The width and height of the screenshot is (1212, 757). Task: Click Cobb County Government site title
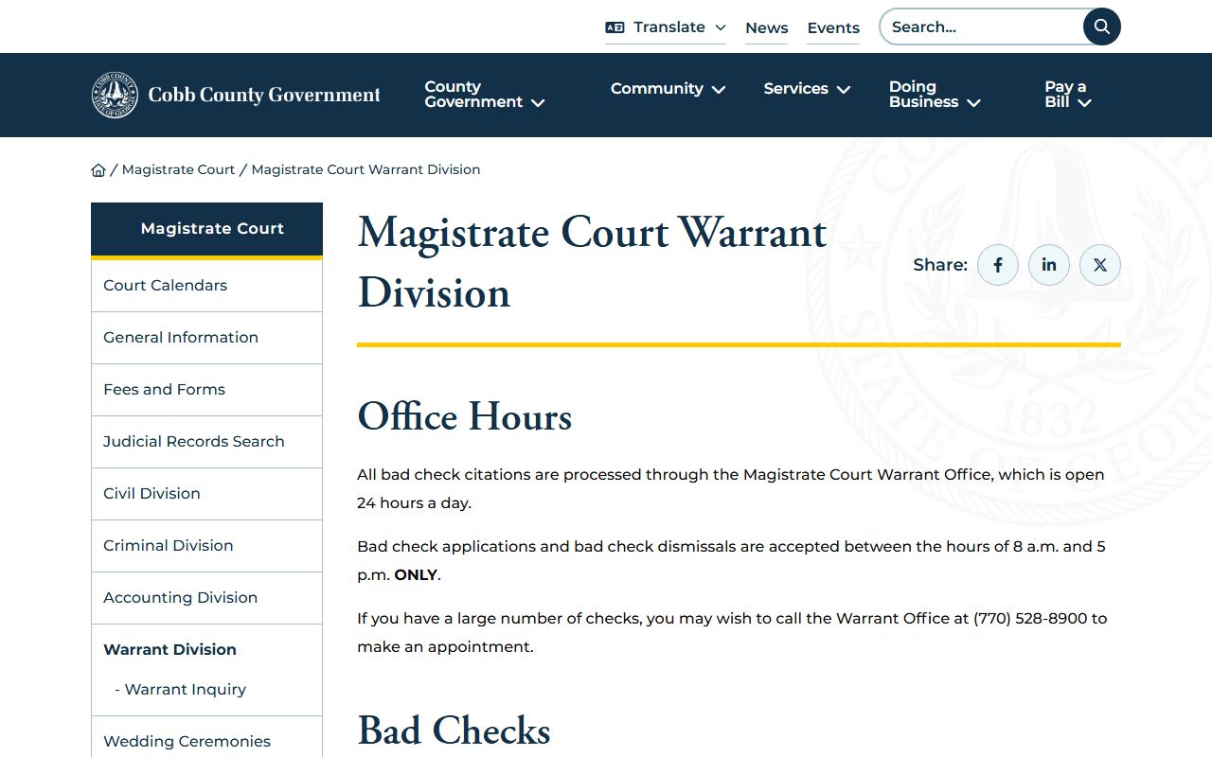coord(264,95)
